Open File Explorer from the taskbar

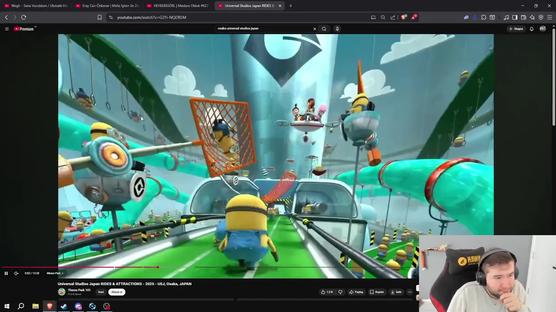coord(35,306)
